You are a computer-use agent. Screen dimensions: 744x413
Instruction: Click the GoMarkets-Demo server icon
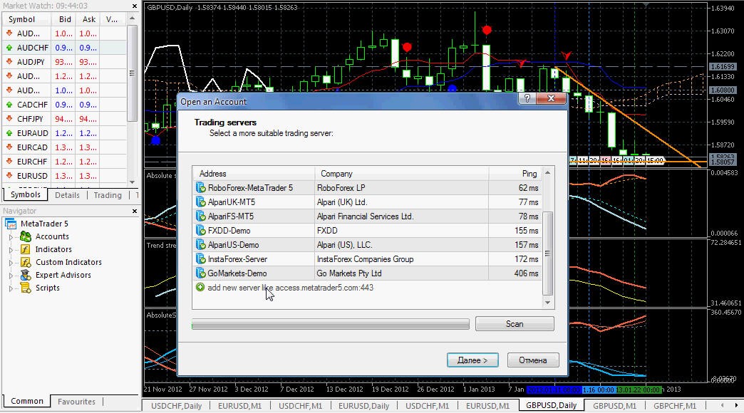click(200, 273)
